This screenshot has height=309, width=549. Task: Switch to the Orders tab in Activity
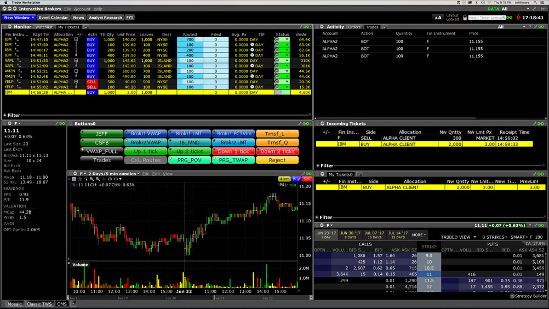[354, 27]
